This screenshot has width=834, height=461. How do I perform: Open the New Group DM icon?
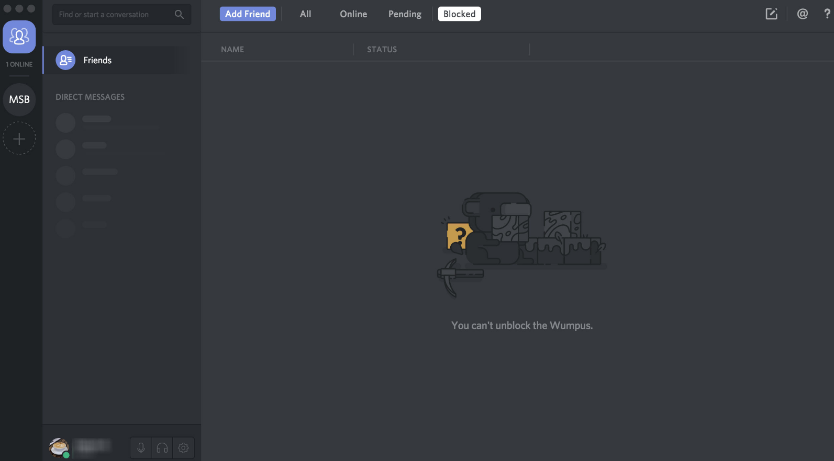pos(771,14)
